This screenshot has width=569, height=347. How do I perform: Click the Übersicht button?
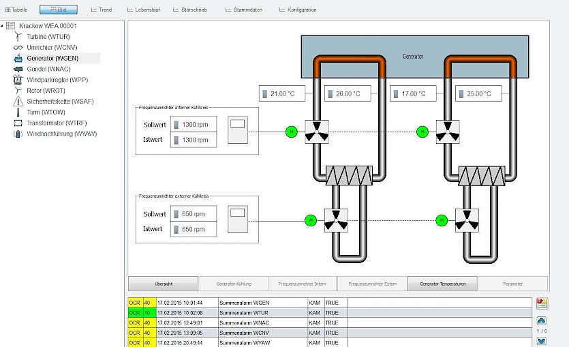pyautogui.click(x=164, y=284)
